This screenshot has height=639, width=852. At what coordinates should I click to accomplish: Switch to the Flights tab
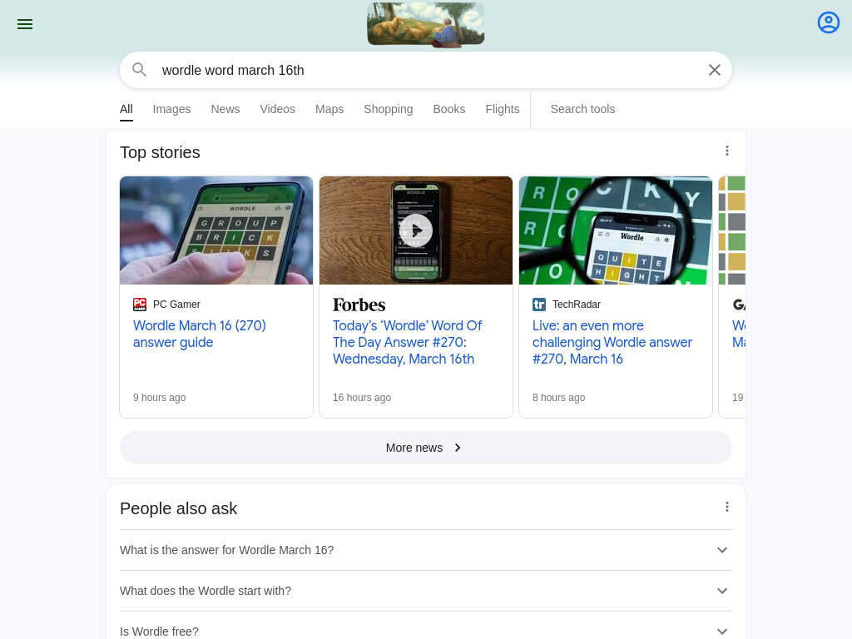[x=502, y=109]
